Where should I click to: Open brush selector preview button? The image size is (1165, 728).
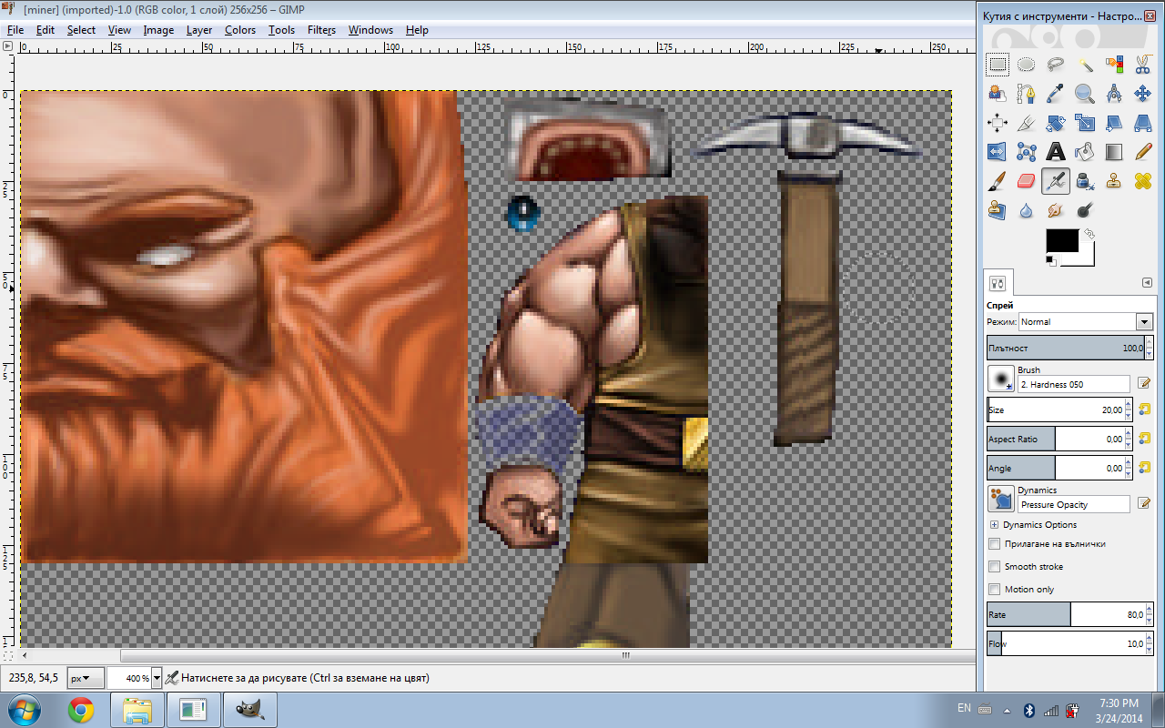point(1001,378)
